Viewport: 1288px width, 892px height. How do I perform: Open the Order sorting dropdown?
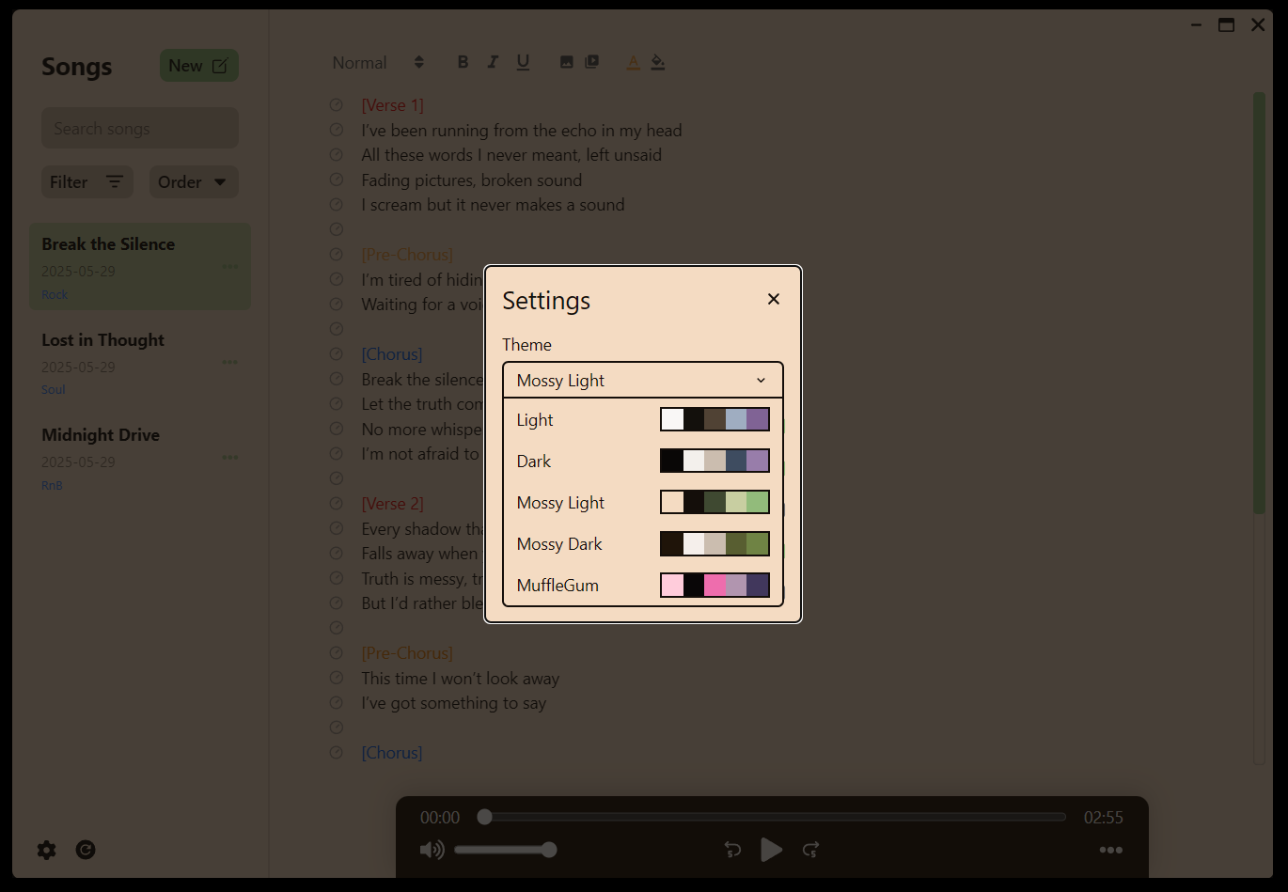193,181
